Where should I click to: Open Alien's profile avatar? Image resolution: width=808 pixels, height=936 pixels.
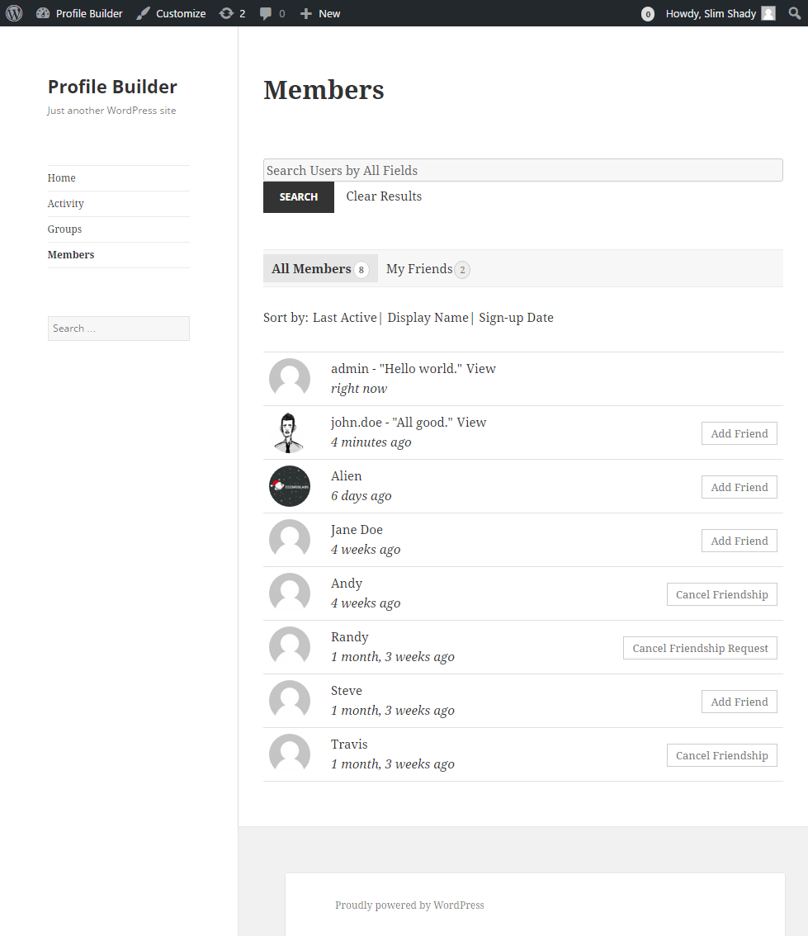289,486
